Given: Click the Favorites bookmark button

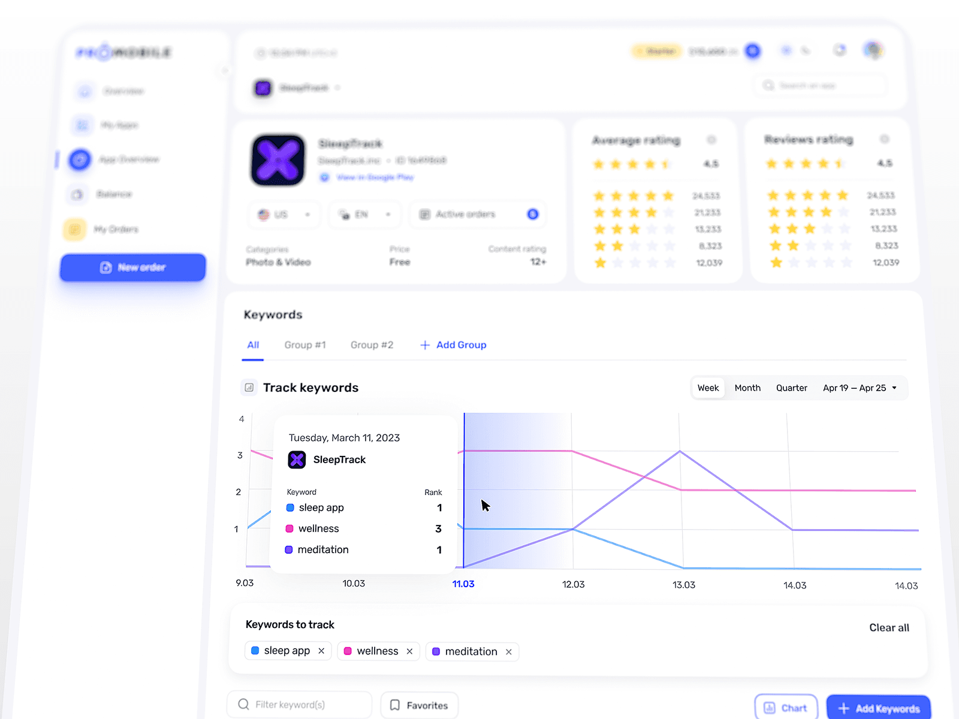Looking at the screenshot, I should 420,705.
